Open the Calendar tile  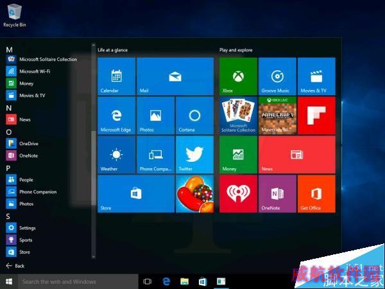pos(116,76)
